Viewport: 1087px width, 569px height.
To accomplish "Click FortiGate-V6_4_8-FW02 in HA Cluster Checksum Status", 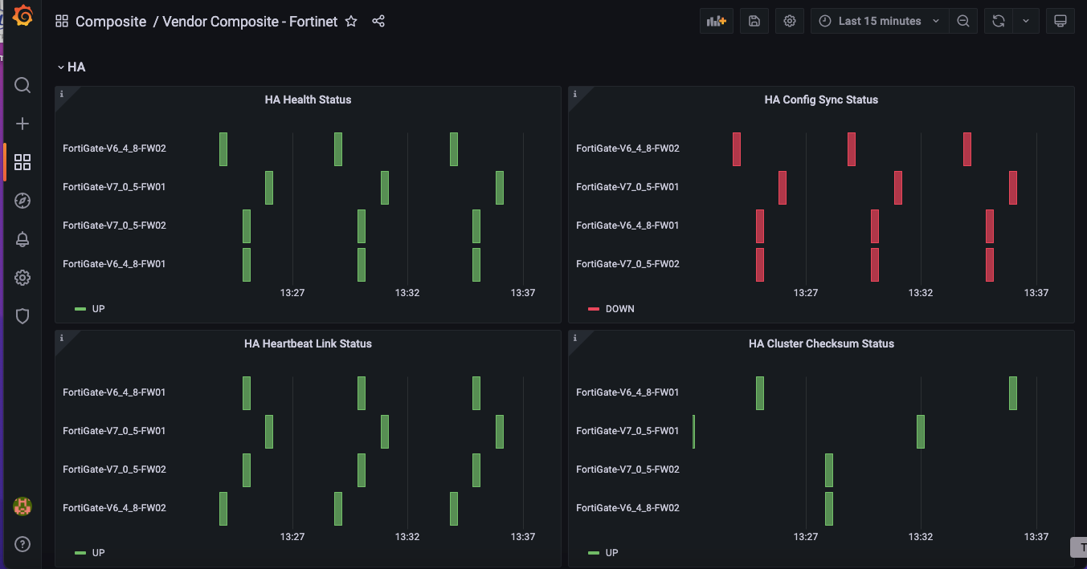I will [x=627, y=508].
